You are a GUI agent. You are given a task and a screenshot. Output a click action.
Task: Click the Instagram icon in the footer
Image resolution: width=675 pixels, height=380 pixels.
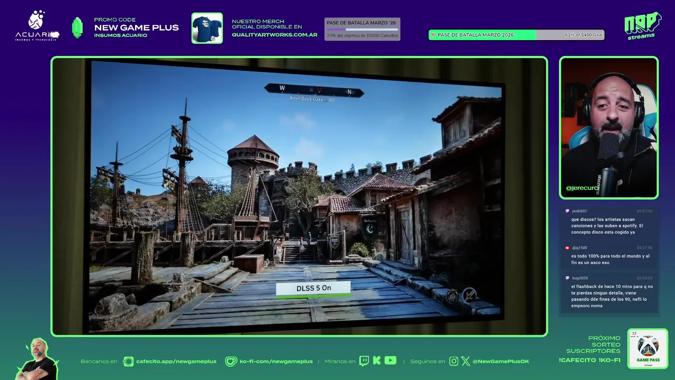click(454, 362)
